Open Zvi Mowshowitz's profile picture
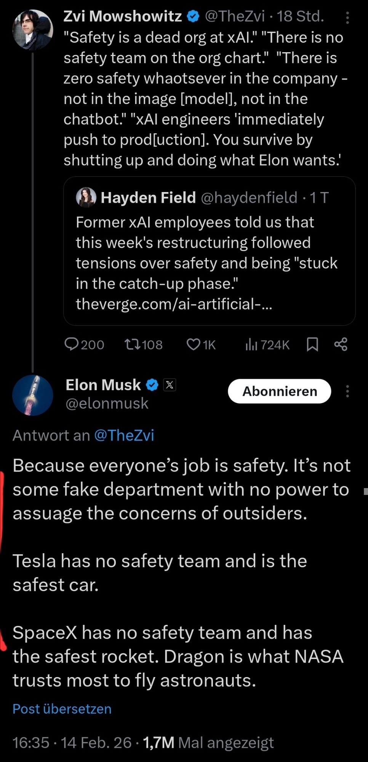Screen dimensions: 368x762 32,30
